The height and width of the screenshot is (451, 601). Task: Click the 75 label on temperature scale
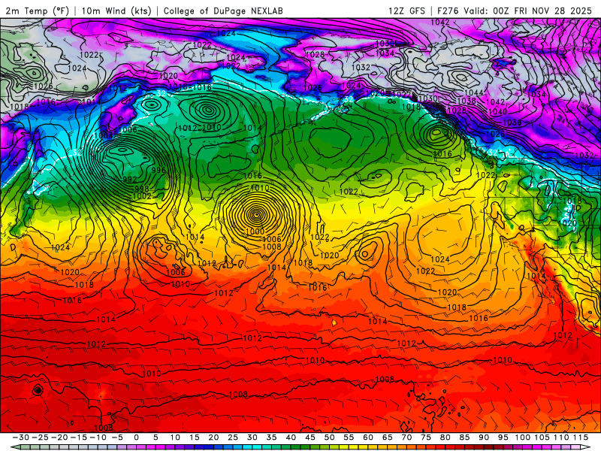[x=426, y=437]
